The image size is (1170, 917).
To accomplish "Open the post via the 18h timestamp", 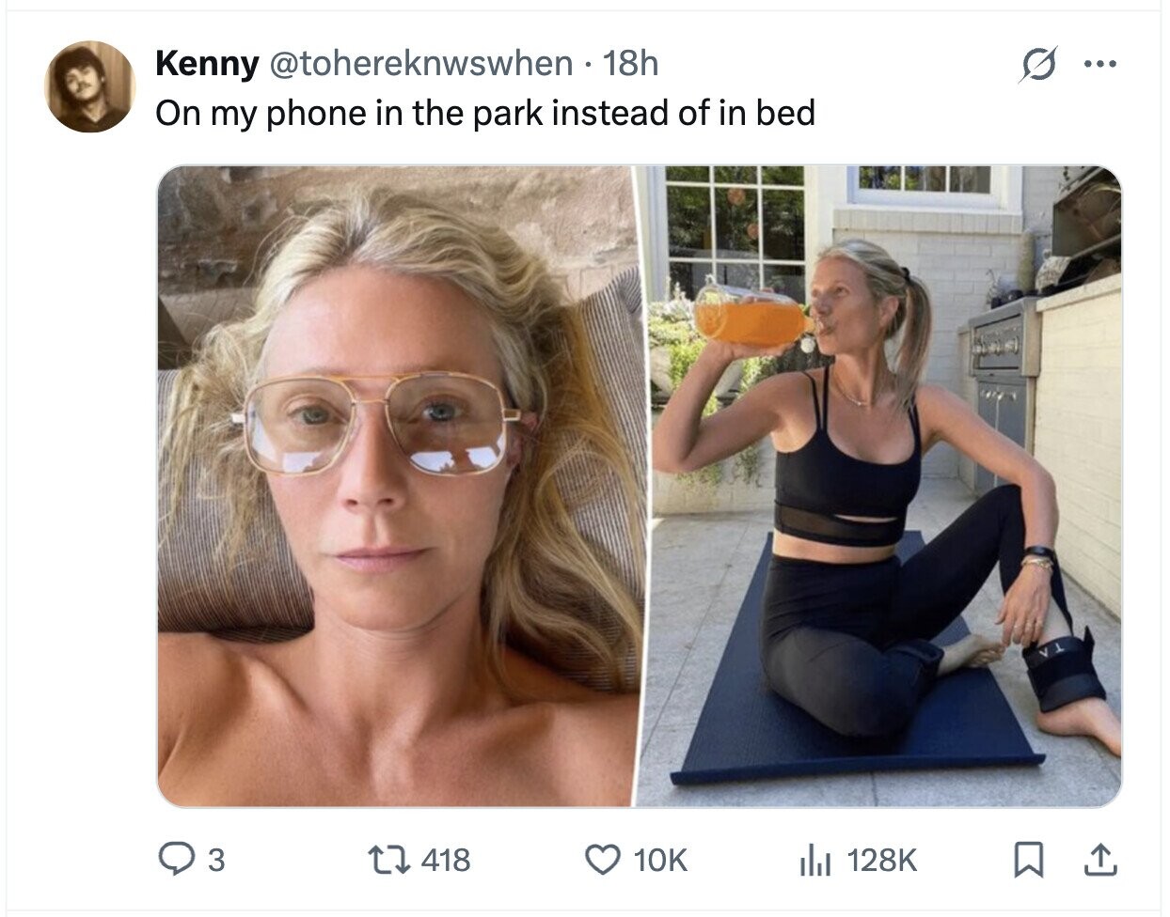I will point(630,64).
